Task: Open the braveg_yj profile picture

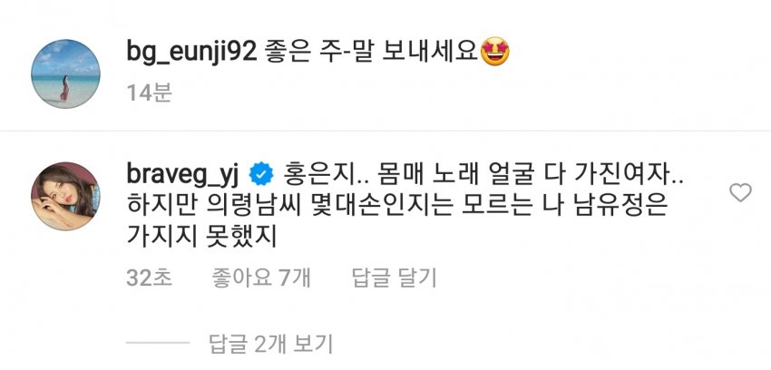Action: (x=65, y=196)
